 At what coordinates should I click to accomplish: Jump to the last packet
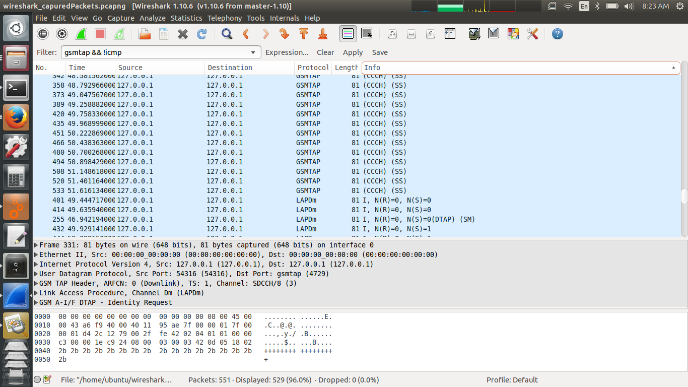323,34
